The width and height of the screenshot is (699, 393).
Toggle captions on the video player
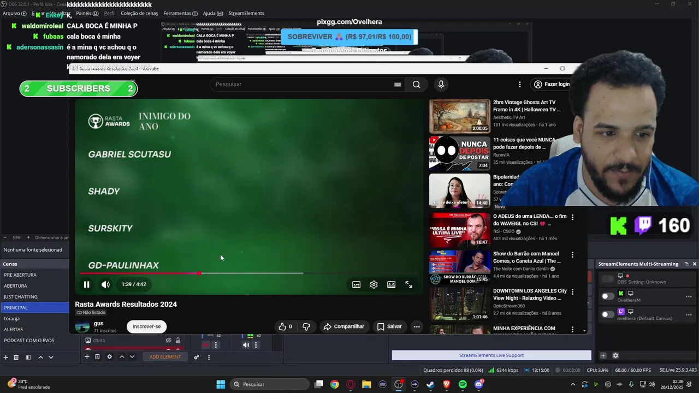click(356, 284)
